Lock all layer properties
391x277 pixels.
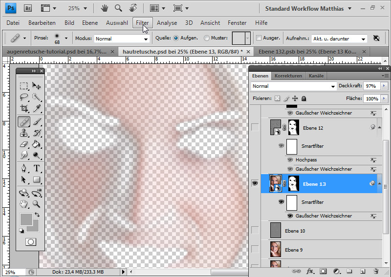pyautogui.click(x=304, y=99)
